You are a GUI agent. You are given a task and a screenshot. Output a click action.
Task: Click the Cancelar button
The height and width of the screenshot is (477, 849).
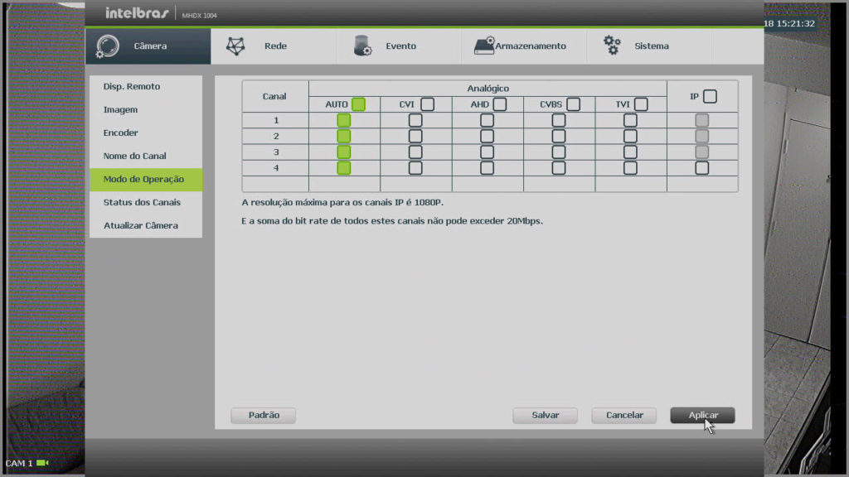(x=623, y=416)
